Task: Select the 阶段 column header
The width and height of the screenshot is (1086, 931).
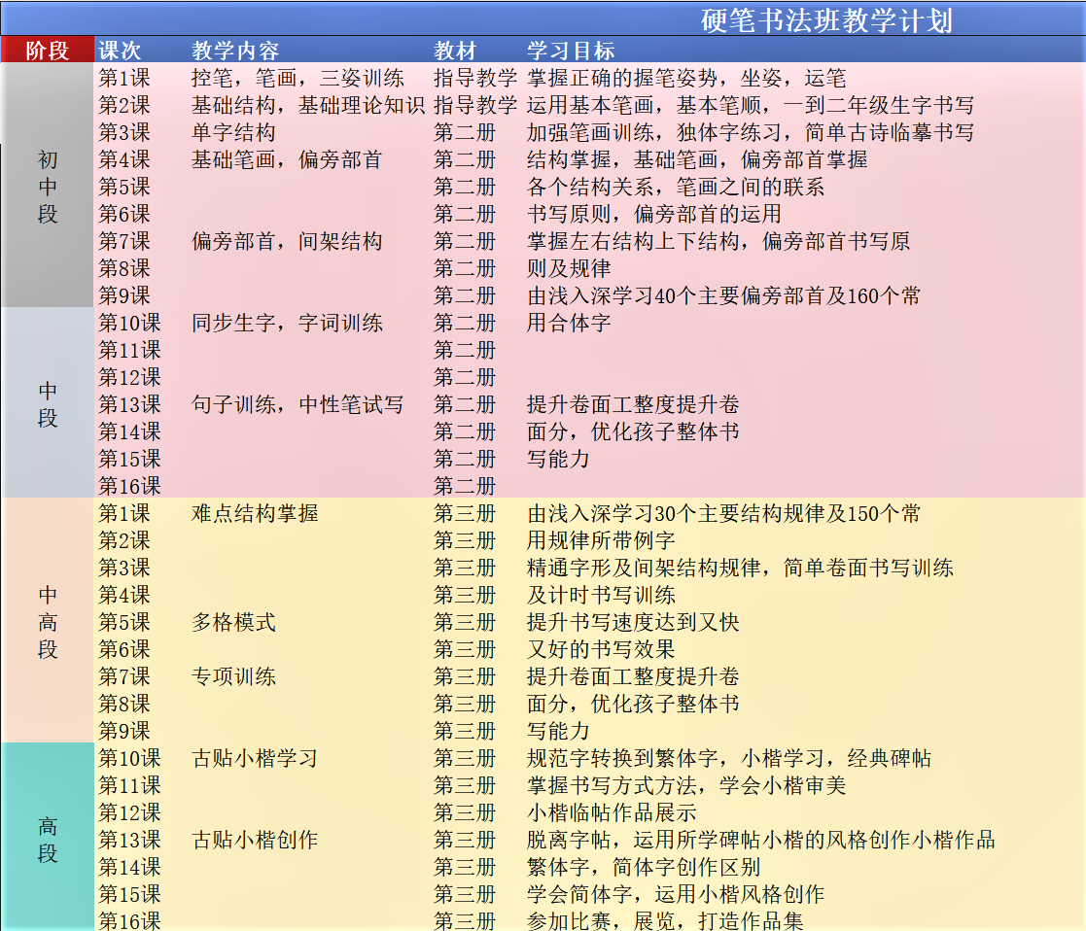Action: coord(47,50)
